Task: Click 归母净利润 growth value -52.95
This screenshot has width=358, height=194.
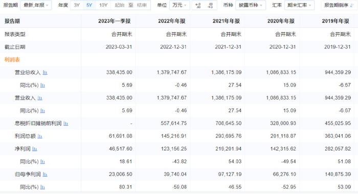Action: 288,187
